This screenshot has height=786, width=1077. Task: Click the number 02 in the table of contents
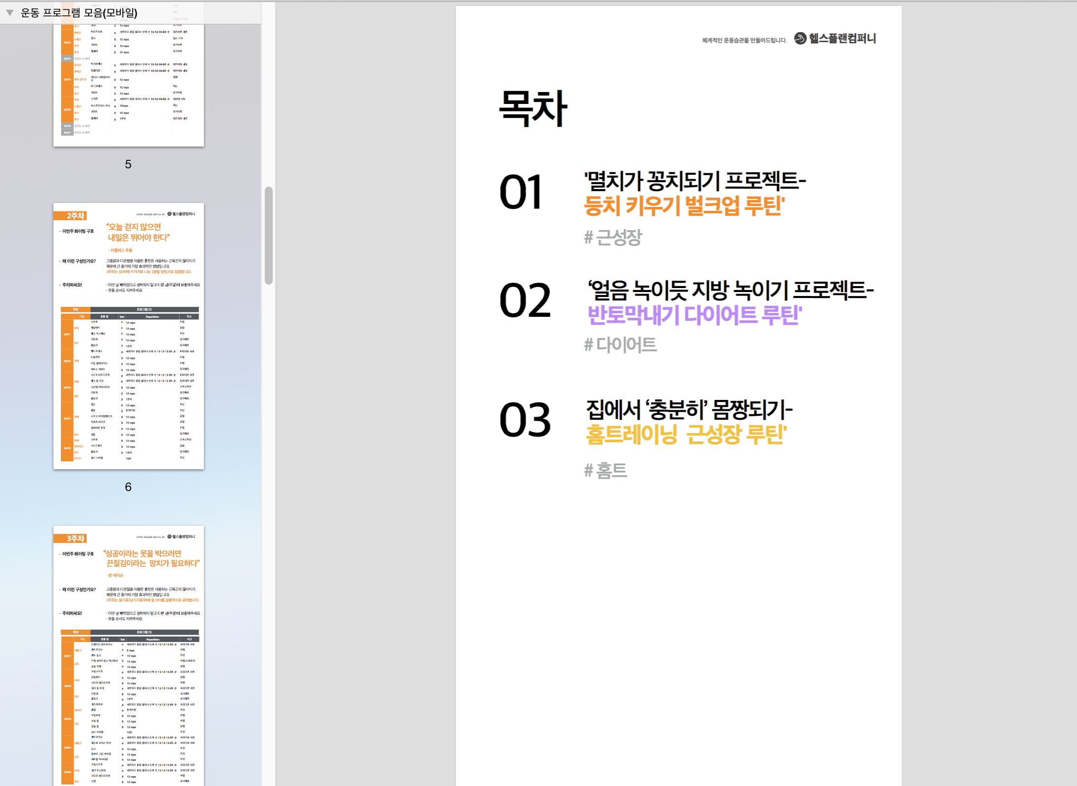pos(525,300)
